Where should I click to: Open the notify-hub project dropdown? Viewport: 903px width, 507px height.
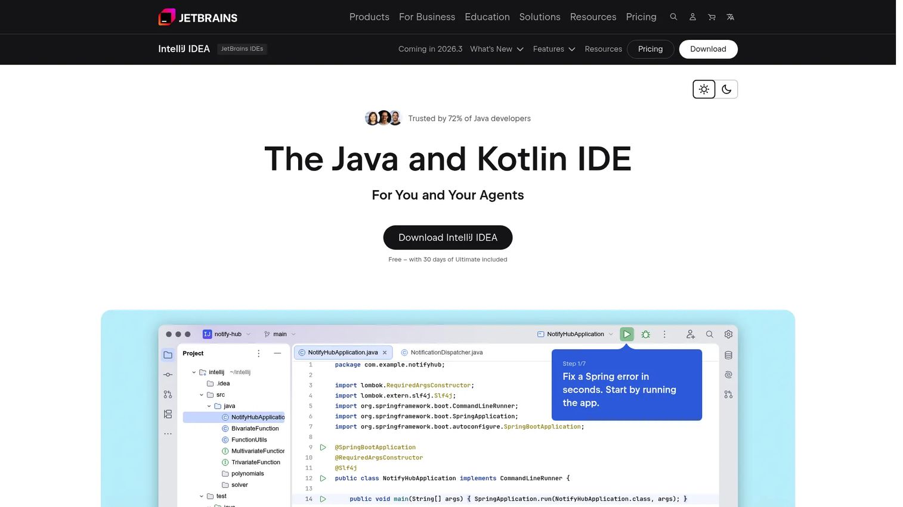227,334
